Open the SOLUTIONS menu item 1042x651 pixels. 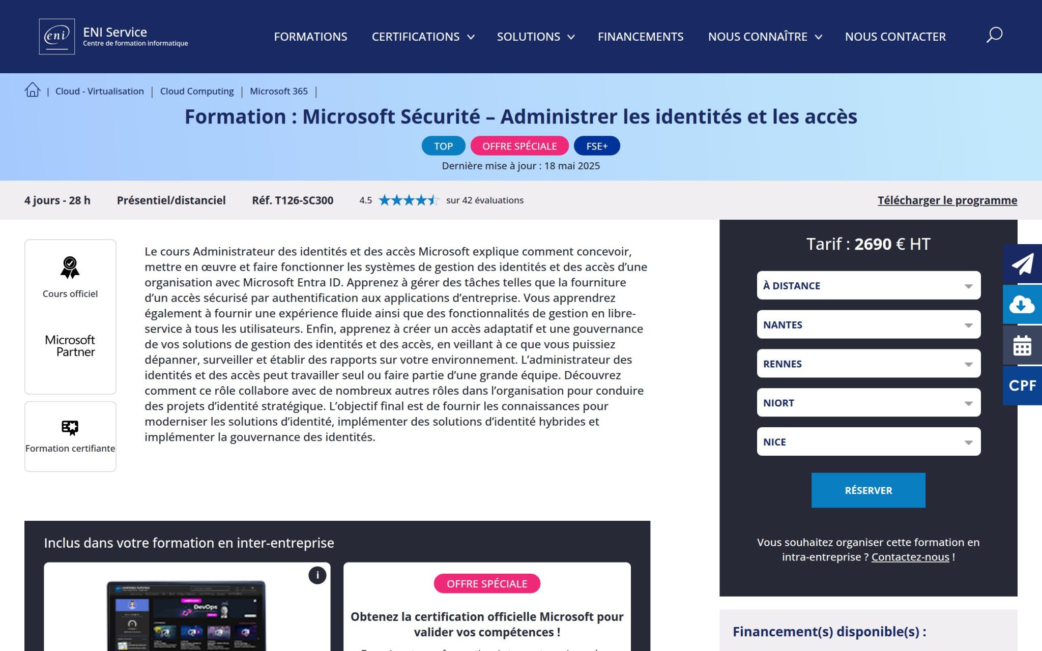[528, 37]
